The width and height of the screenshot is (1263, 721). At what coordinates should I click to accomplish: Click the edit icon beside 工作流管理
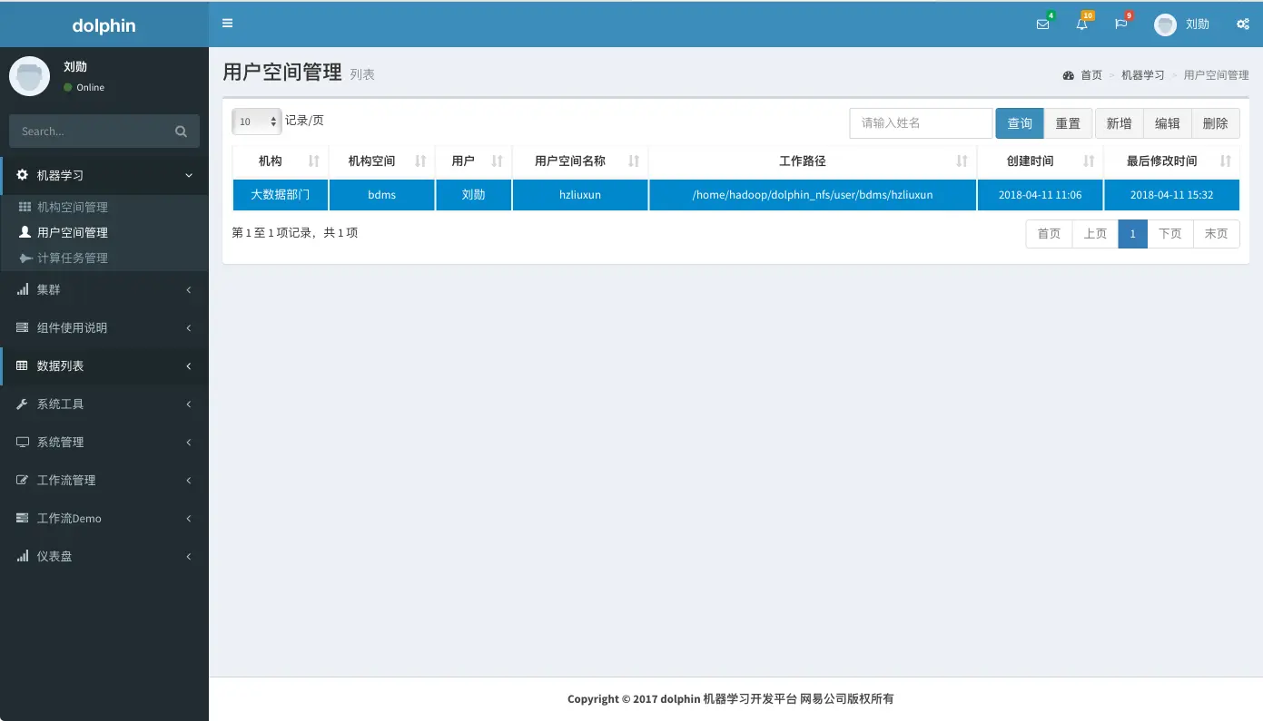23,480
